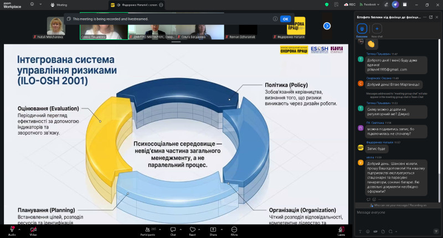This screenshot has height=238, width=443.
Task: Open the Participants panel
Action: pos(147,229)
